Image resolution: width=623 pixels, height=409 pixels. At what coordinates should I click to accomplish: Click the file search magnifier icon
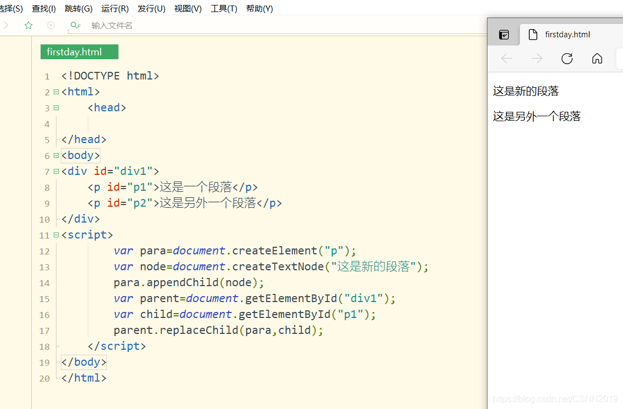point(75,25)
